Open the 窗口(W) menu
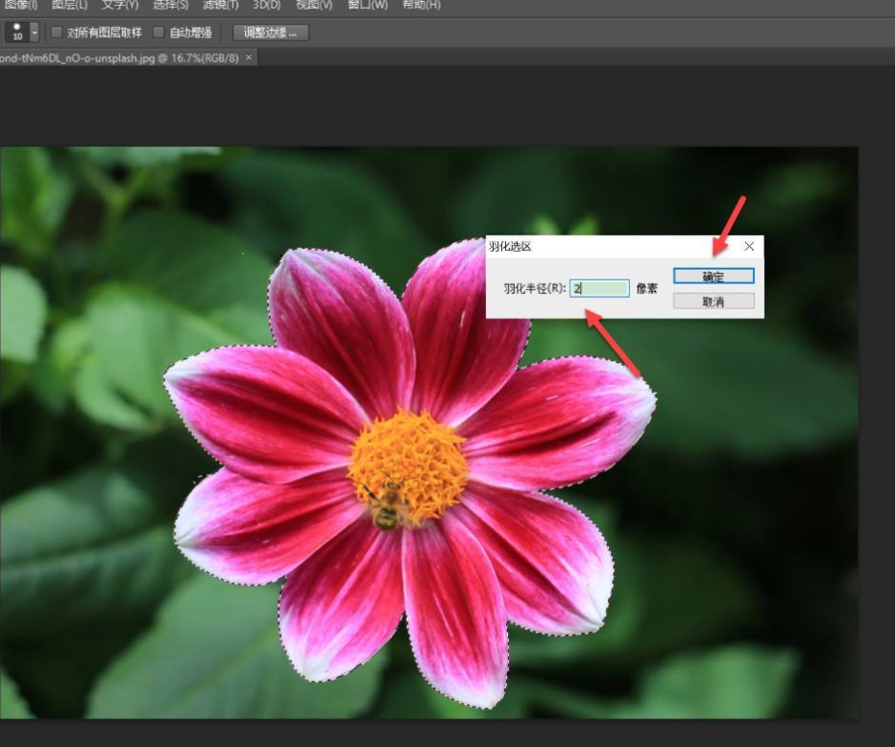Viewport: 895px width, 747px height. [x=368, y=5]
